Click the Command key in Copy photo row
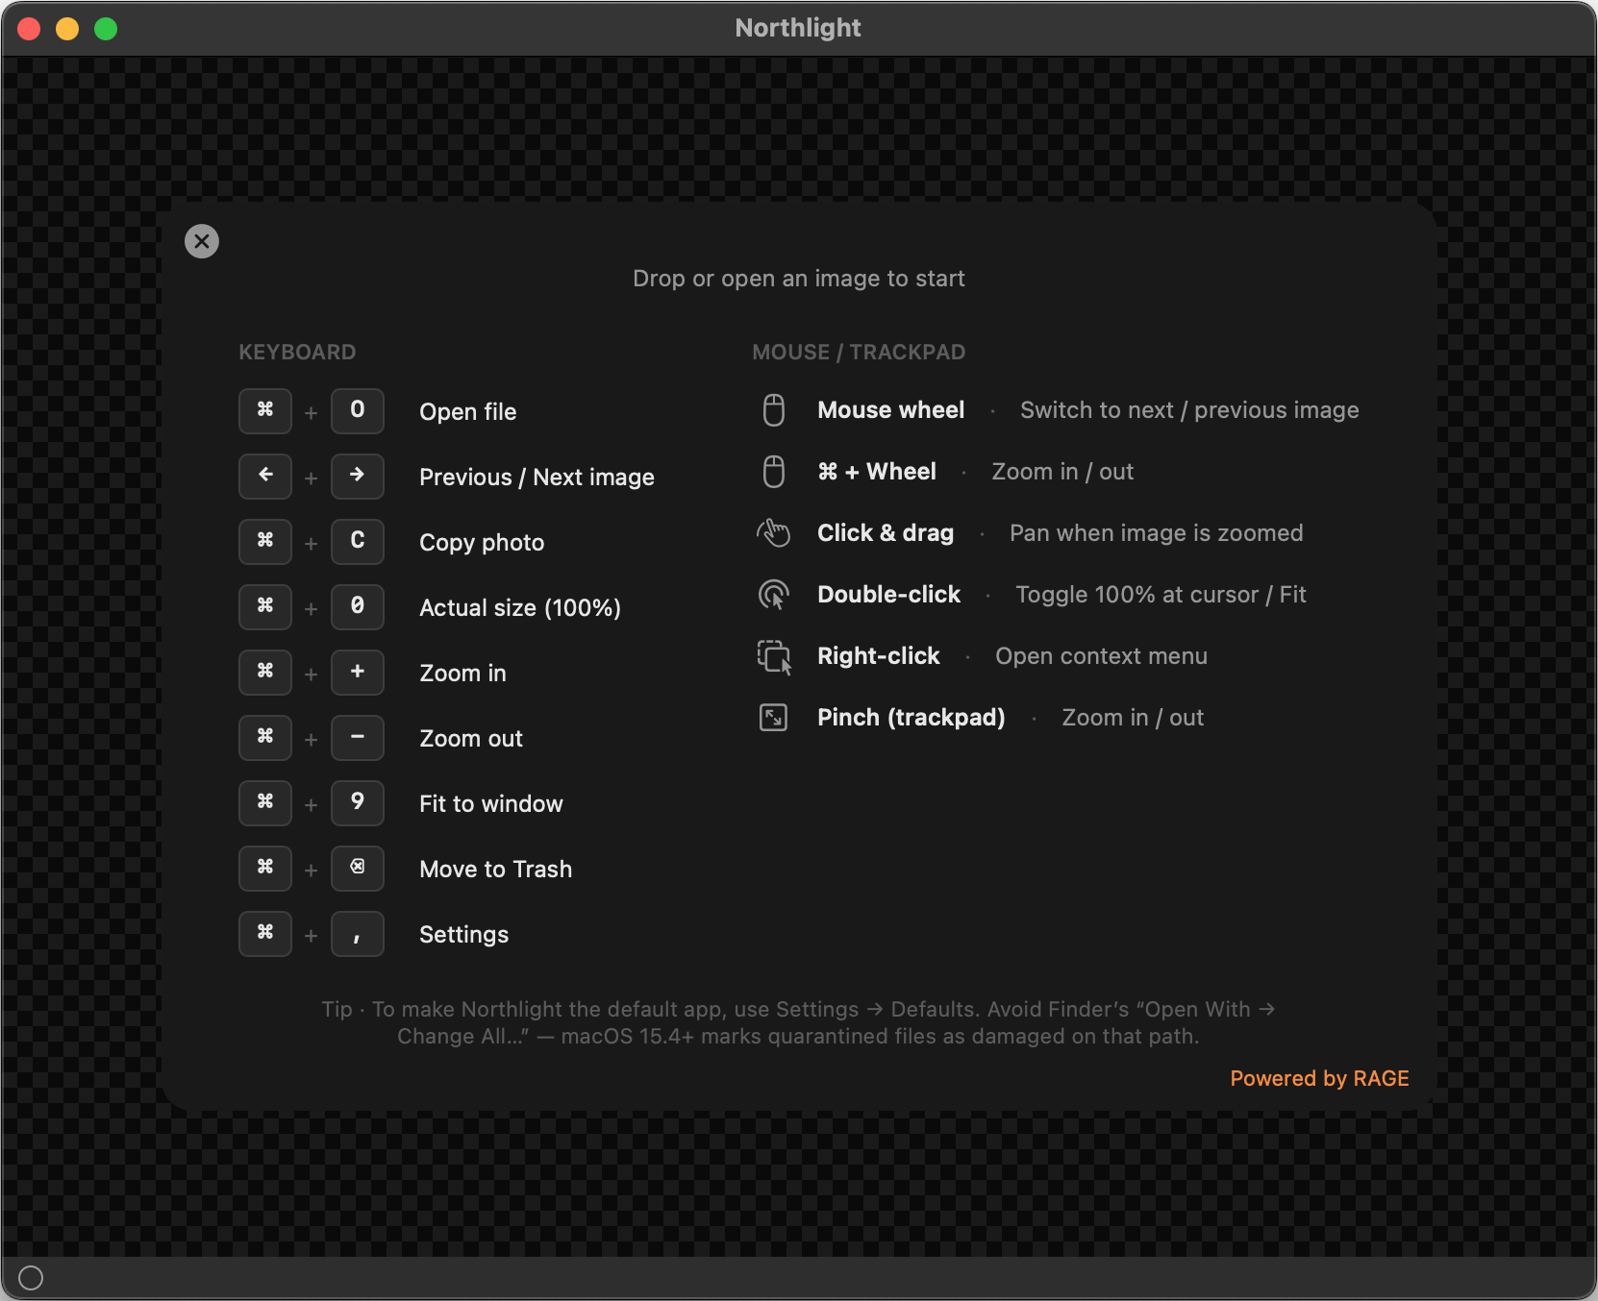The height and width of the screenshot is (1301, 1598). tap(265, 542)
